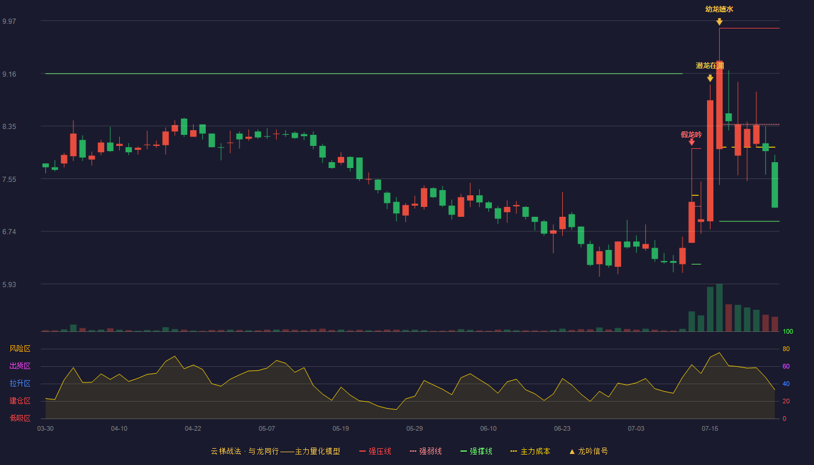Image resolution: width=814 pixels, height=465 pixels.
Task: Click the 8.35 price axis label
Action: 9,127
